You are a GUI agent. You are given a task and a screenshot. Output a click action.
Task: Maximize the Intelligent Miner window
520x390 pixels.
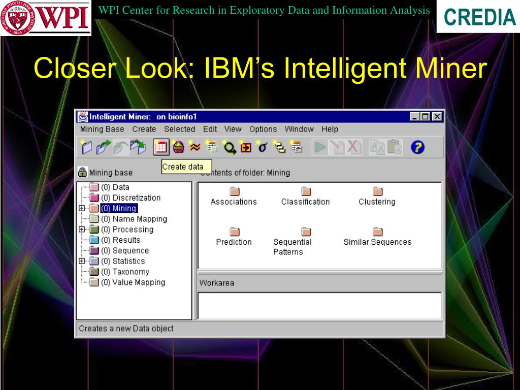point(425,117)
